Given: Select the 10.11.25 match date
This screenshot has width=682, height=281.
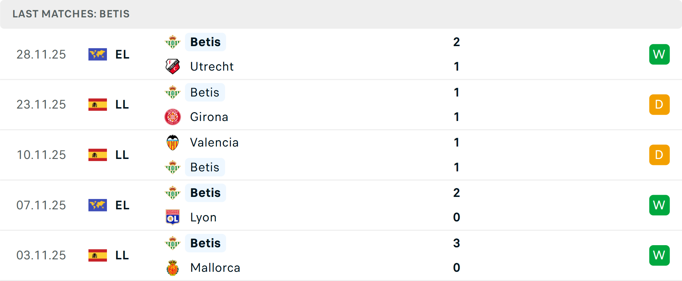Looking at the screenshot, I should click(x=41, y=155).
